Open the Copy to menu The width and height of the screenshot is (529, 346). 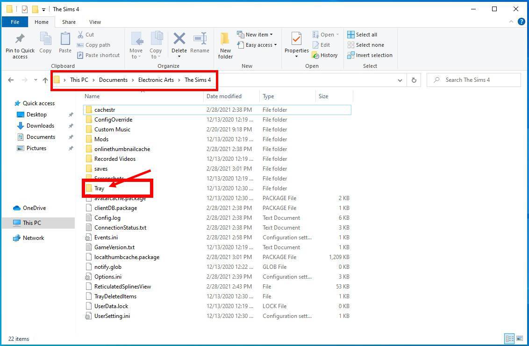pyautogui.click(x=156, y=45)
